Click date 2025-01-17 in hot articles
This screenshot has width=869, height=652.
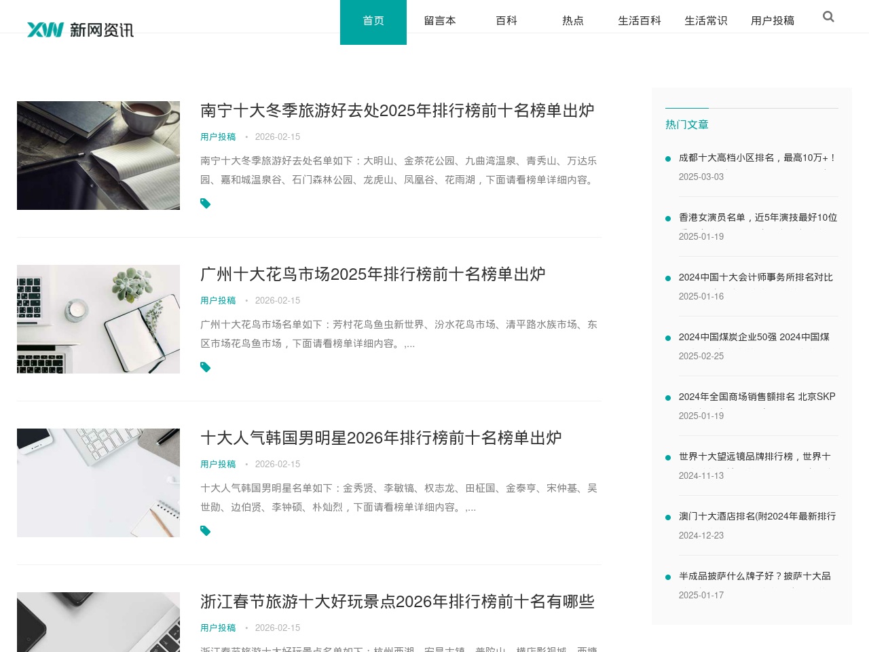point(701,596)
